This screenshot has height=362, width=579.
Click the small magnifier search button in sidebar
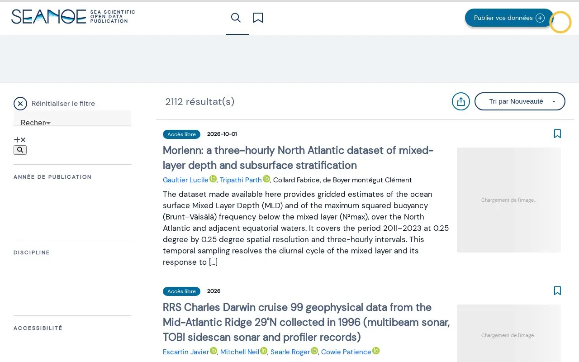[x=20, y=150]
